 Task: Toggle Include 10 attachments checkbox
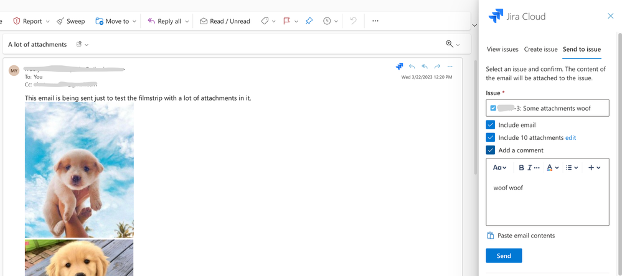[490, 138]
